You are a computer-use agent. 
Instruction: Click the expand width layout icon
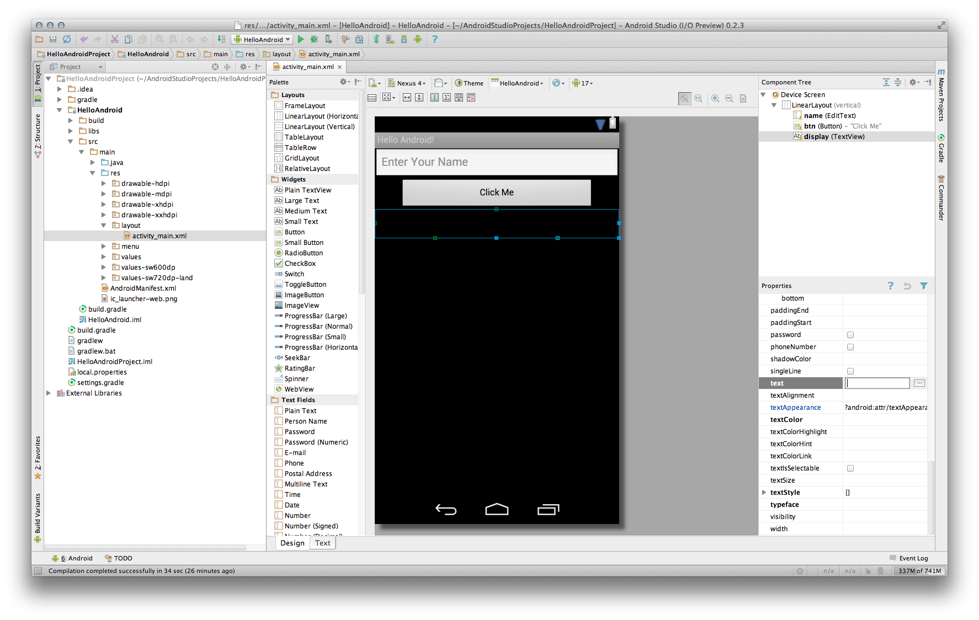pyautogui.click(x=407, y=98)
